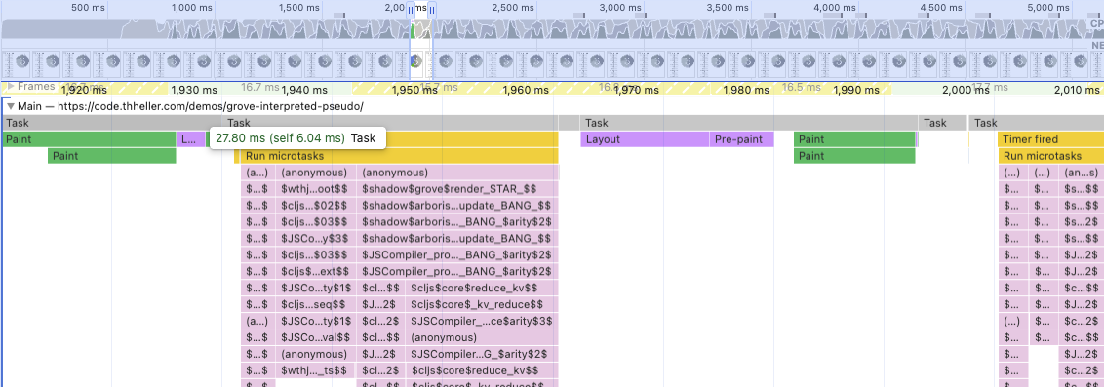Click the Task bar above Timer fired

coord(1037,123)
